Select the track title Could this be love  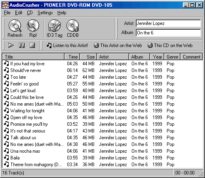[x=27, y=97]
